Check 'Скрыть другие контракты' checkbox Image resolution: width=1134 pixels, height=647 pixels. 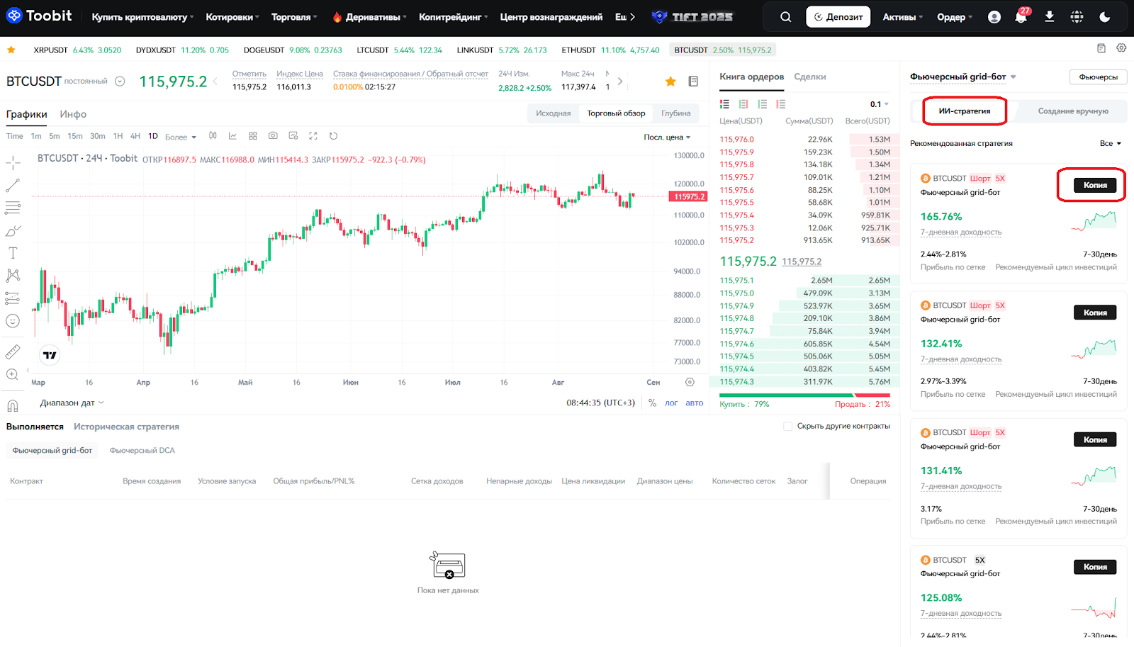tap(787, 427)
